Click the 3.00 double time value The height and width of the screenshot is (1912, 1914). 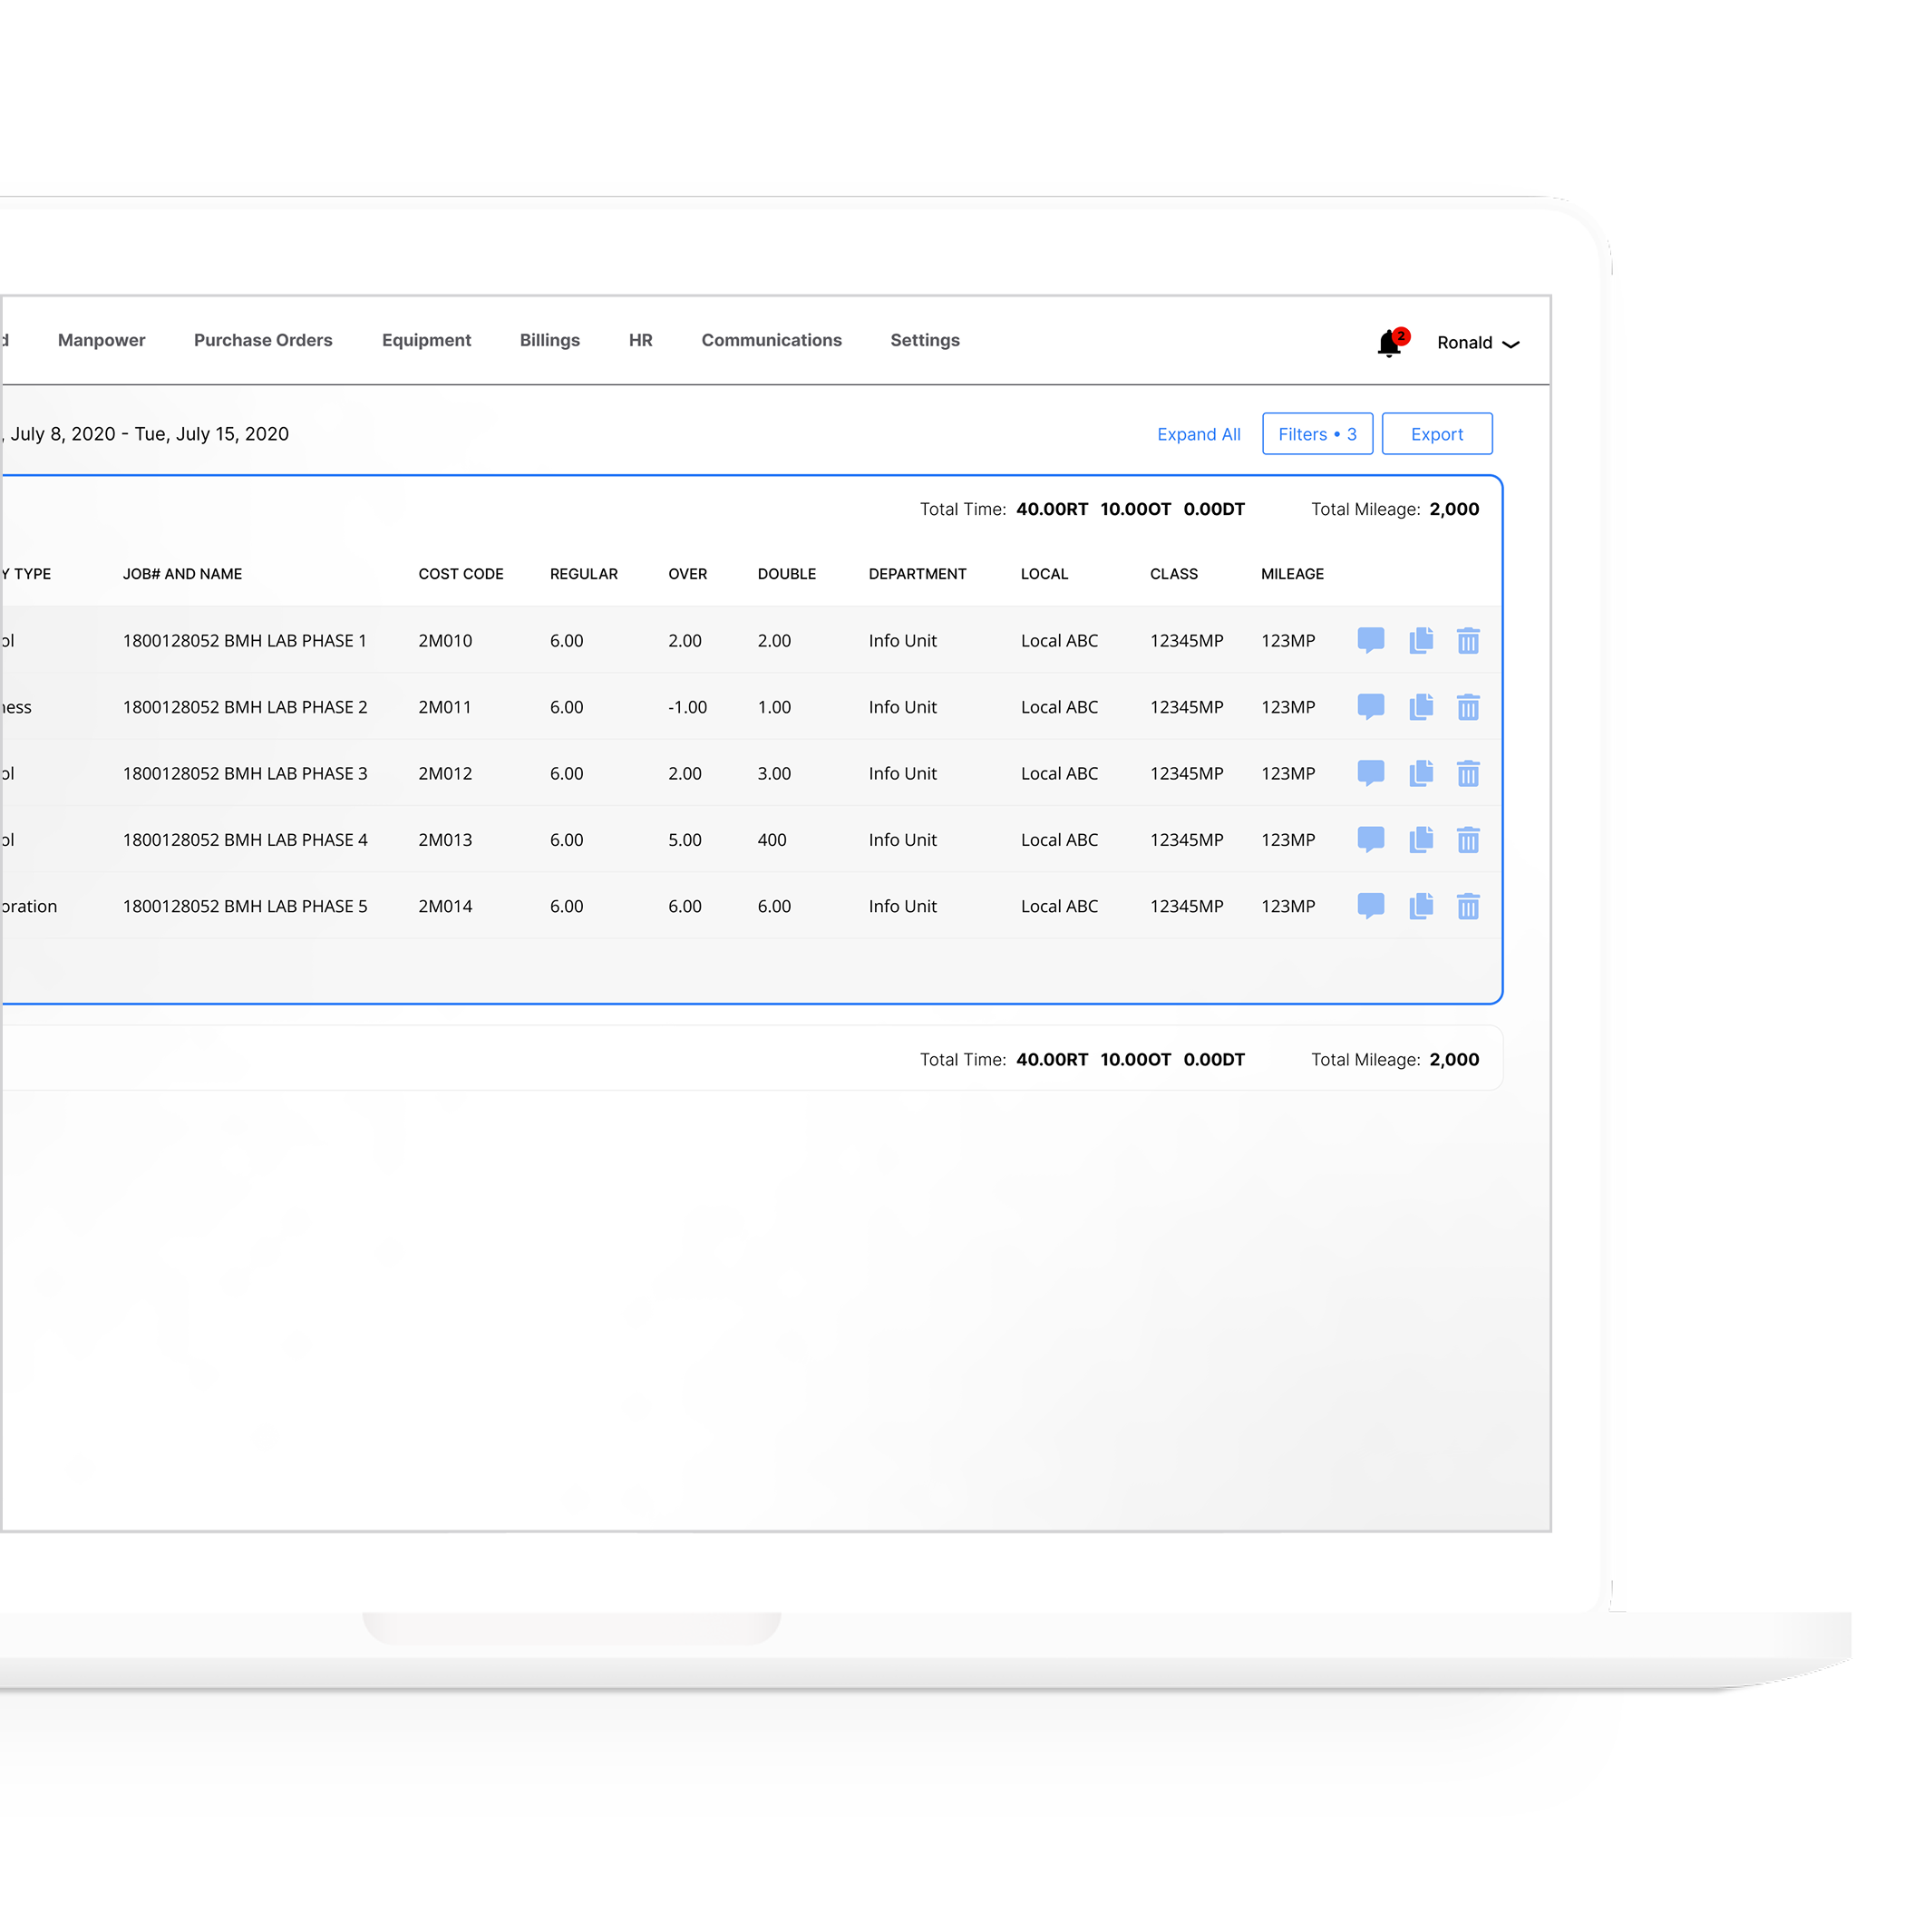click(773, 773)
